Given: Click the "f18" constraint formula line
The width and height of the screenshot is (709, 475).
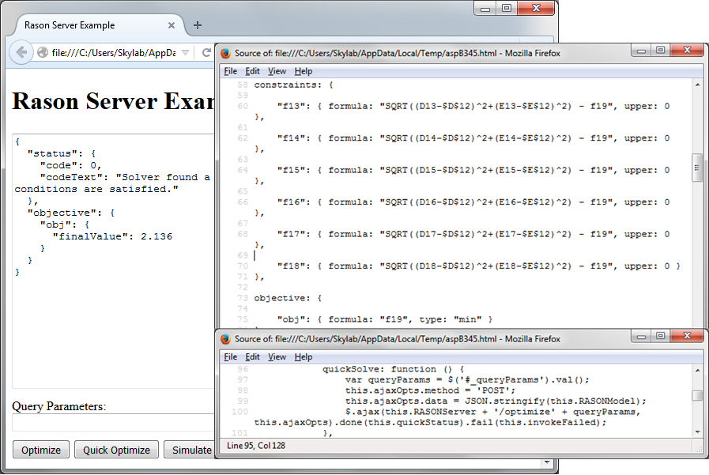Looking at the screenshot, I should (478, 266).
